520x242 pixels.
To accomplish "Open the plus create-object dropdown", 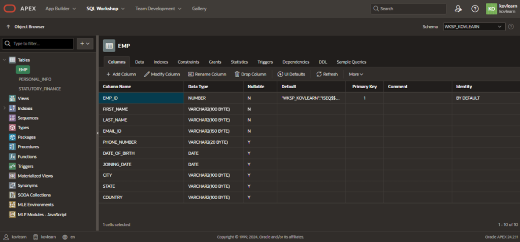I will (x=85, y=44).
